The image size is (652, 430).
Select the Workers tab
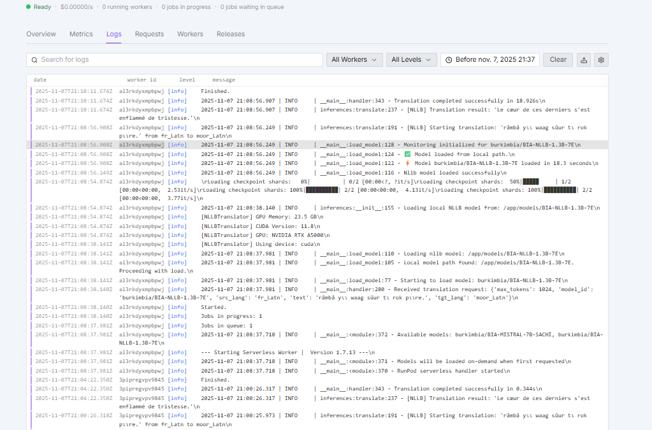click(190, 34)
